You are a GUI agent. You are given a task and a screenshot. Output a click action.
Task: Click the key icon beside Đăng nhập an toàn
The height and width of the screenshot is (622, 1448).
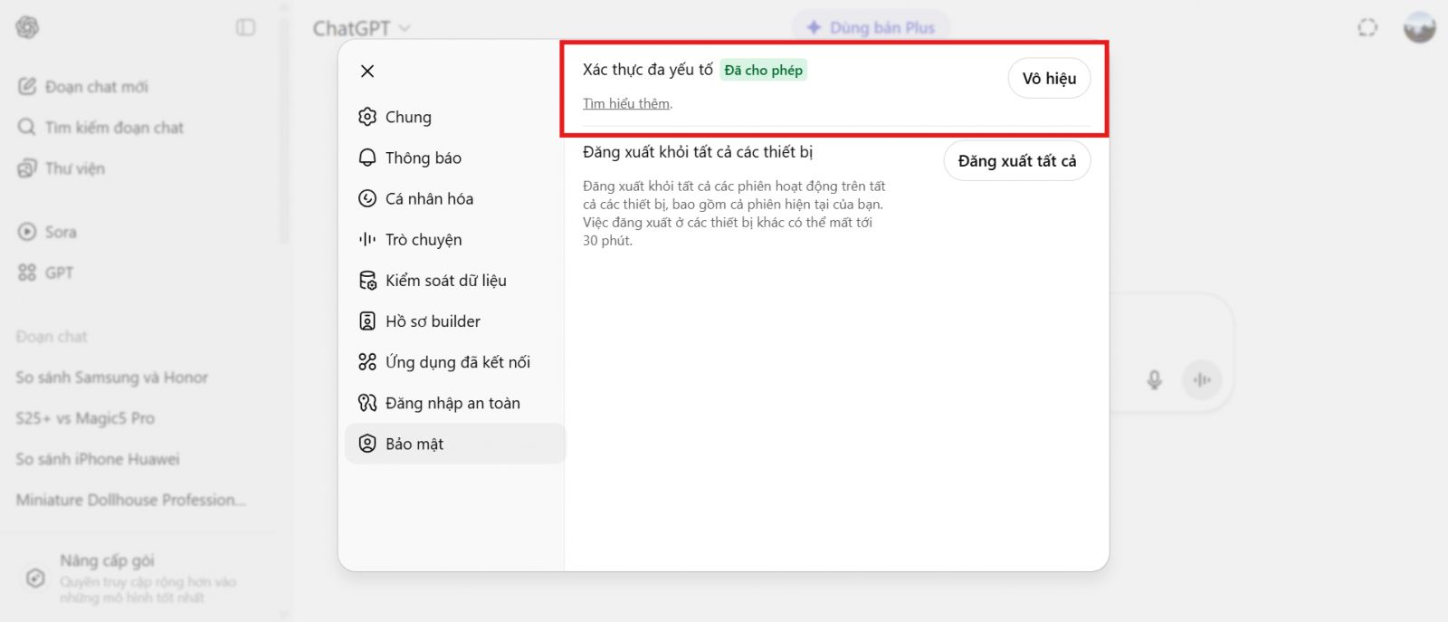(x=367, y=403)
